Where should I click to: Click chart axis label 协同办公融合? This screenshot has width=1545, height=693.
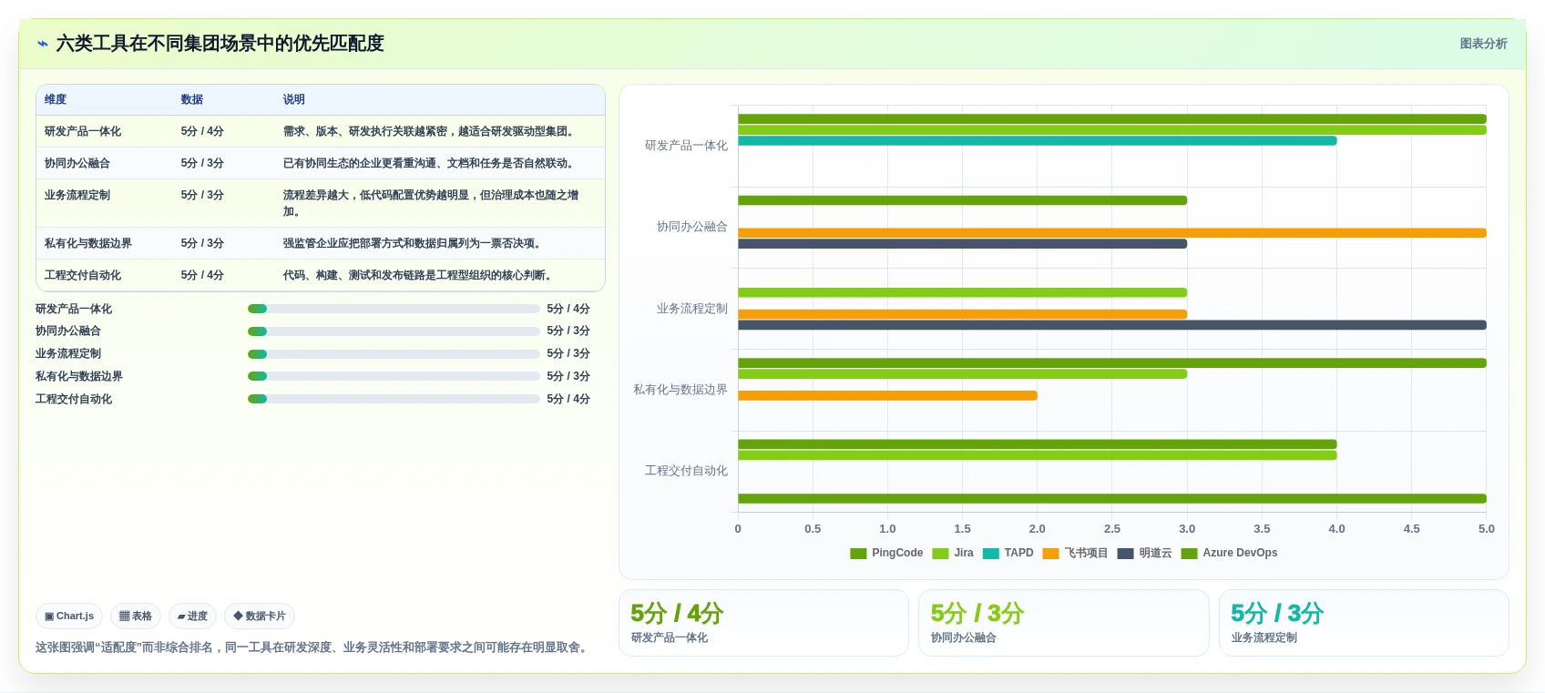click(x=692, y=227)
